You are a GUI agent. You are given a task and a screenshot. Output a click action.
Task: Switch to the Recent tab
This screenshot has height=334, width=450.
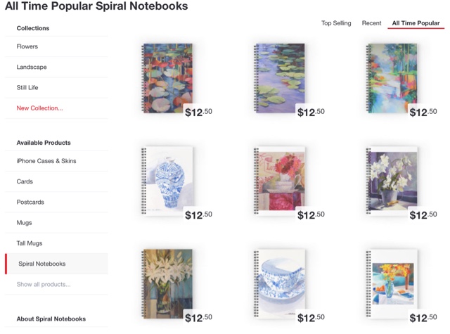click(x=372, y=23)
